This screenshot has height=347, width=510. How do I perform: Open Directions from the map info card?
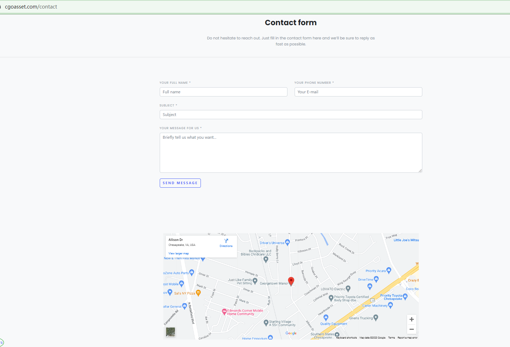226,243
